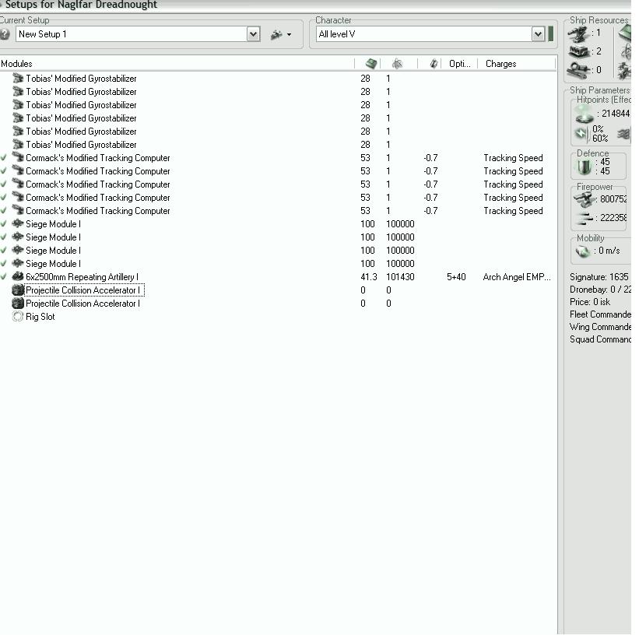Click the Firepower volley damage icon
The width and height of the screenshot is (639, 639).
click(585, 218)
